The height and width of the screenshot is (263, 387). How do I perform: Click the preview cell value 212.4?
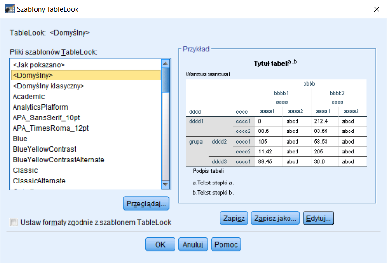pyautogui.click(x=321, y=121)
